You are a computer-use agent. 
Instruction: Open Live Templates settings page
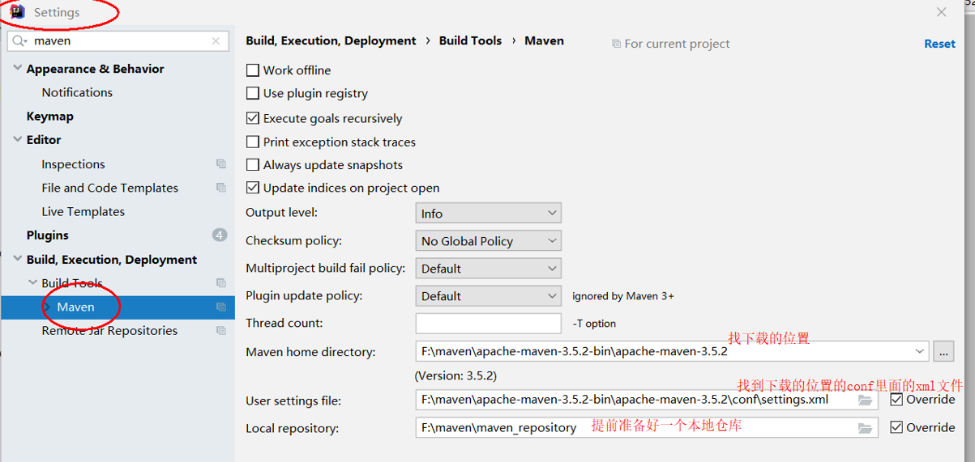coord(83,211)
